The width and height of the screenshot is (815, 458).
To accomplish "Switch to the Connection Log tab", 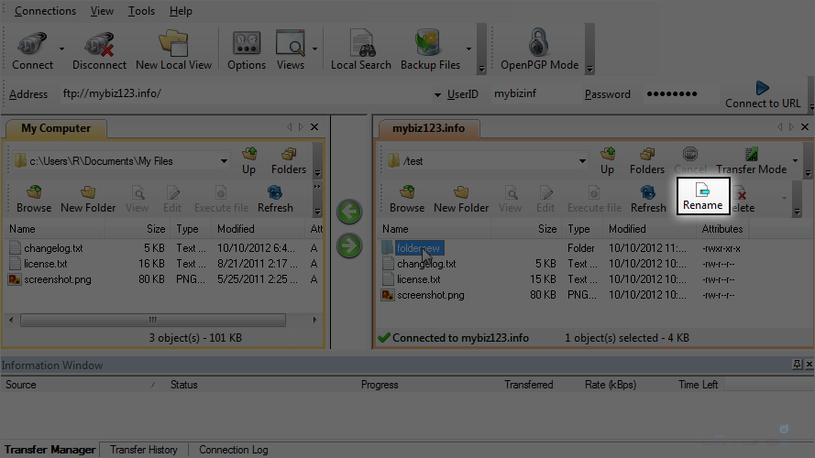I will (x=233, y=450).
